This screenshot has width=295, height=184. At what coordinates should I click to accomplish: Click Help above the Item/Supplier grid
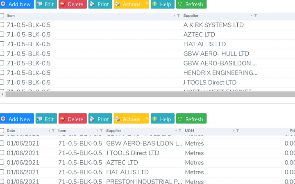pyautogui.click(x=163, y=4)
